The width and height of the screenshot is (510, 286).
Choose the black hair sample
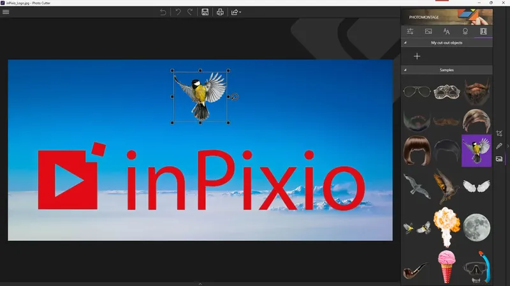(447, 151)
